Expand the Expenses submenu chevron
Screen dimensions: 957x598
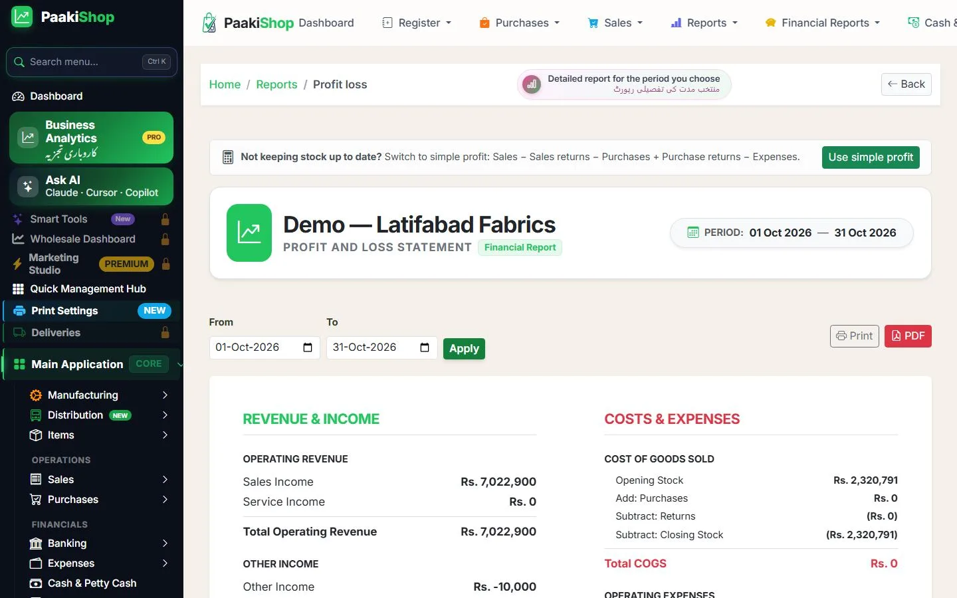tap(165, 563)
